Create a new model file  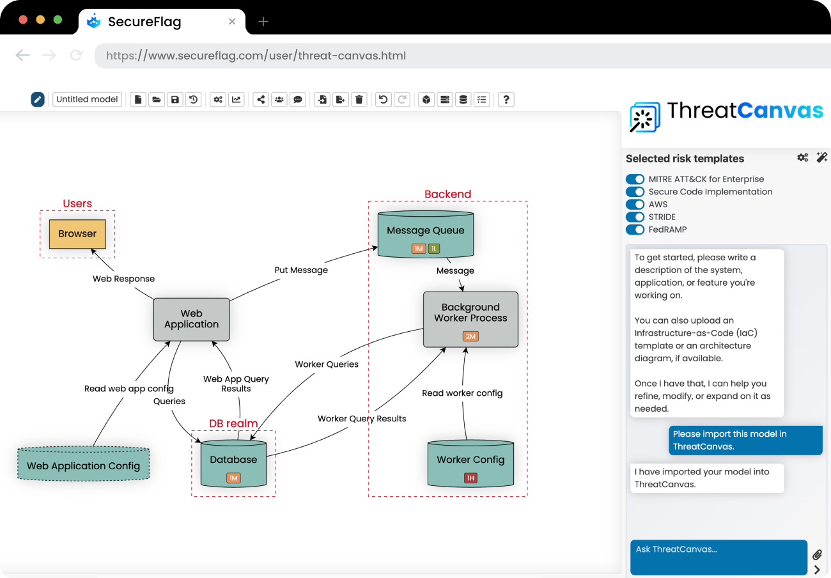click(138, 99)
